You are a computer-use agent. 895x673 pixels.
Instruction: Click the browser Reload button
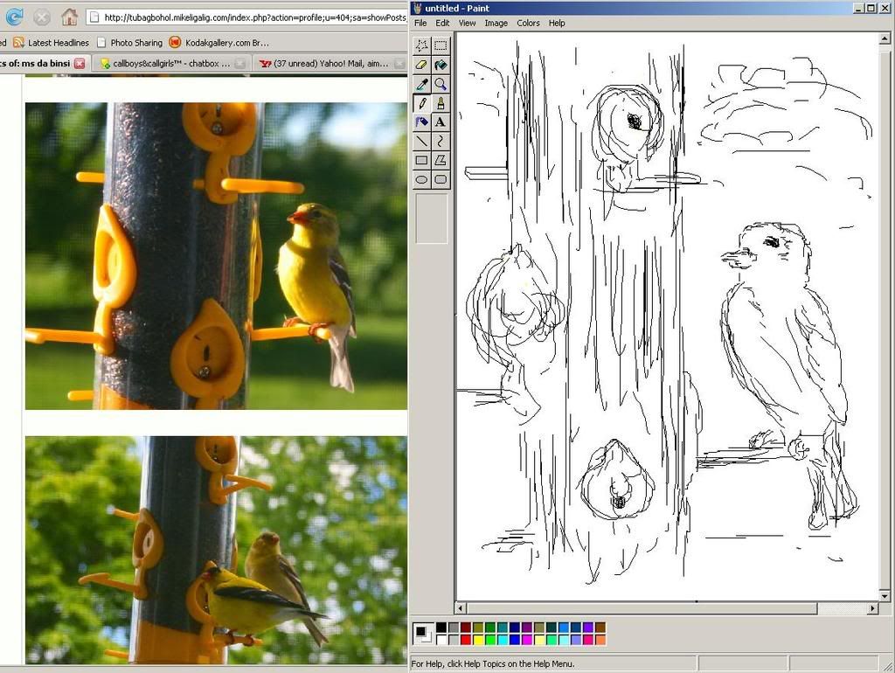click(x=13, y=17)
